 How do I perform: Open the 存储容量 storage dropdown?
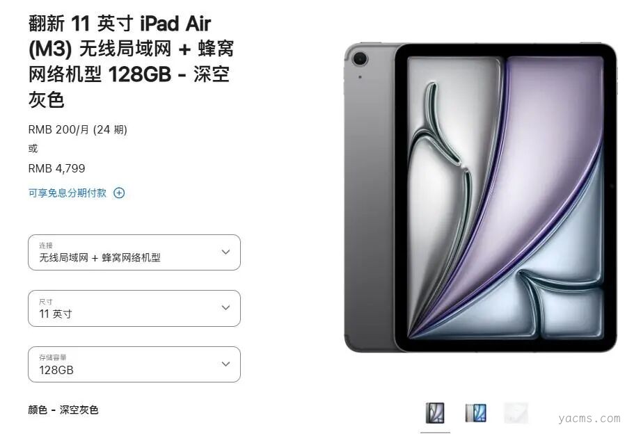pos(134,364)
